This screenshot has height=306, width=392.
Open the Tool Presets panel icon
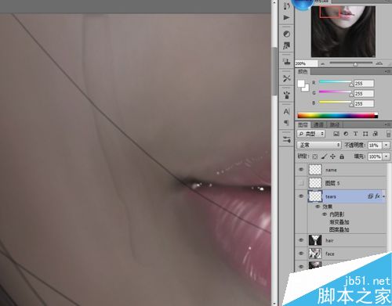click(x=287, y=78)
